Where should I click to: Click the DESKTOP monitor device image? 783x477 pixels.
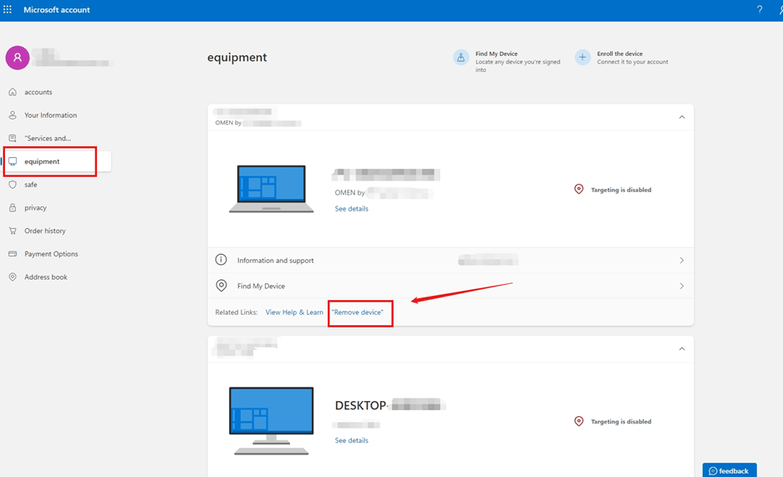(x=271, y=421)
